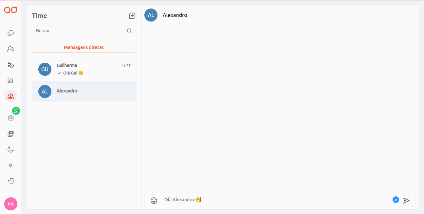Click the Buscar search field
The width and height of the screenshot is (424, 214).
pyautogui.click(x=80, y=31)
